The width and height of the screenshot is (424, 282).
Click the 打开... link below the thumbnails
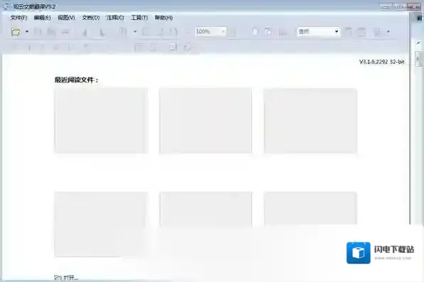[66, 278]
